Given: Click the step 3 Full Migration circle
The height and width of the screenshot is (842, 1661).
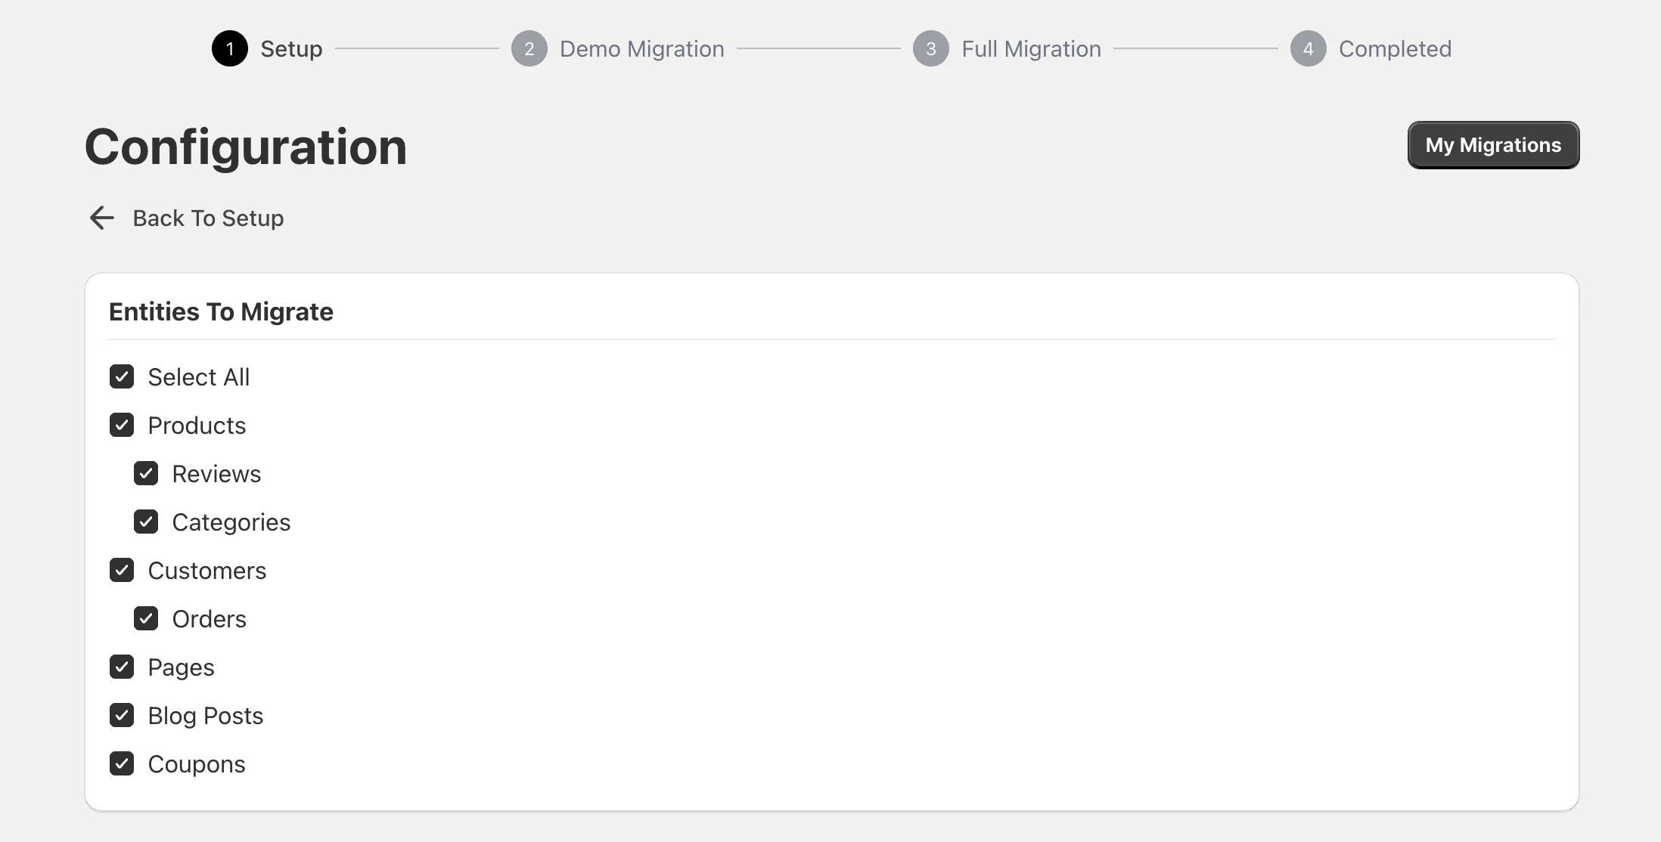Looking at the screenshot, I should point(931,48).
